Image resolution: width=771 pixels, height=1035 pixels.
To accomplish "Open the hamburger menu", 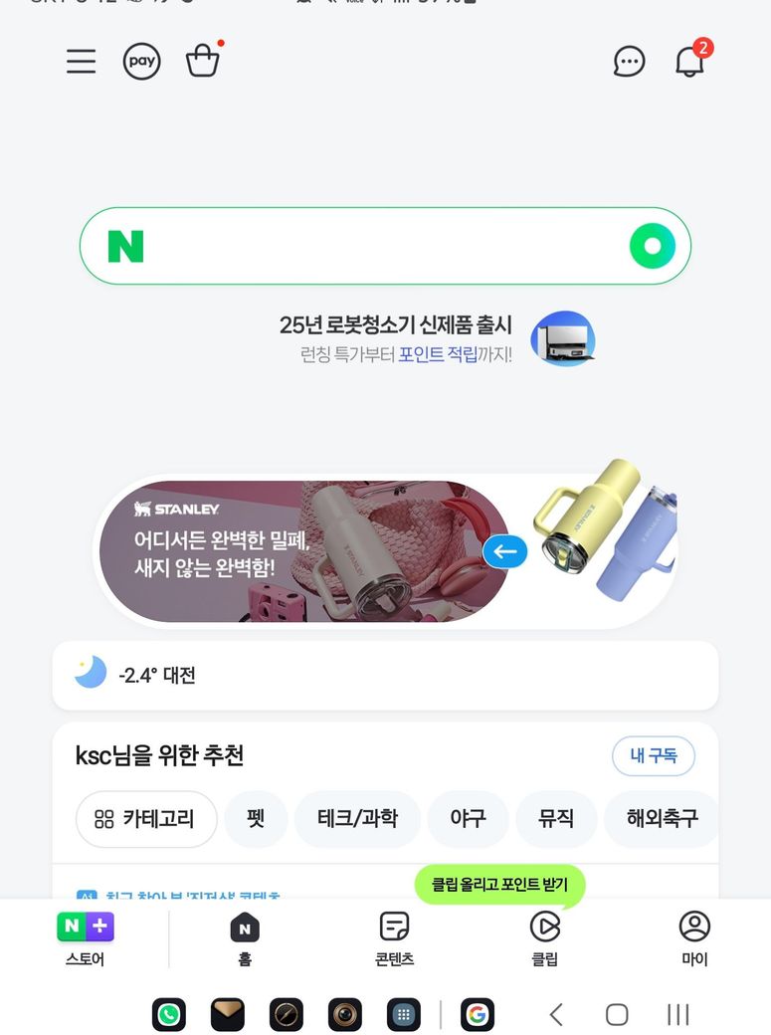I will pos(82,62).
